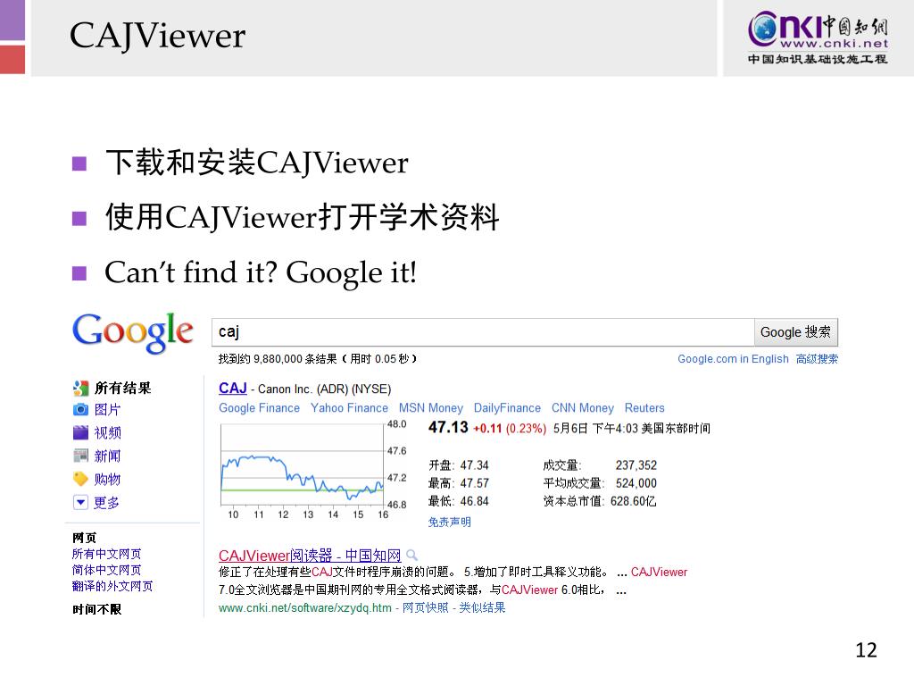The width and height of the screenshot is (914, 686).
Task: Open Google.com in English link
Action: click(733, 359)
